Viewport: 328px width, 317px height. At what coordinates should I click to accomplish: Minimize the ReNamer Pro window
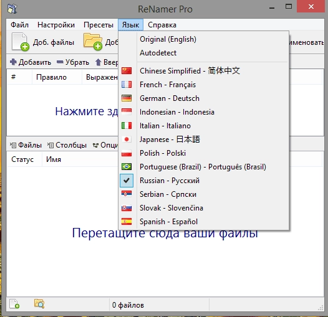click(272, 8)
